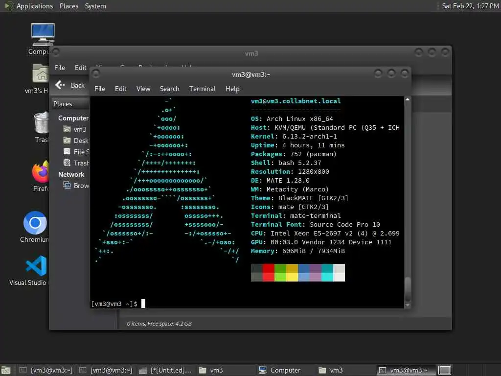This screenshot has height=376, width=501.
Task: Open the terminal Help menu
Action: (x=232, y=89)
